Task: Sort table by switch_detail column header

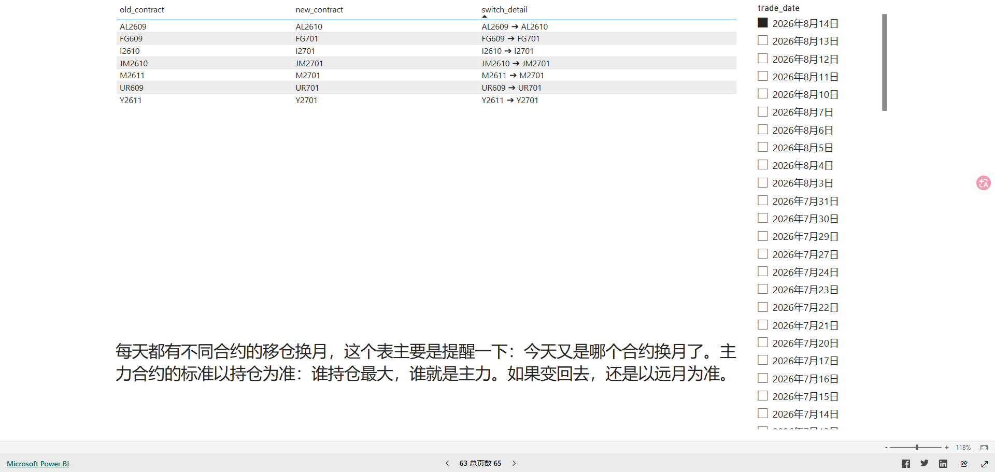Action: click(504, 10)
